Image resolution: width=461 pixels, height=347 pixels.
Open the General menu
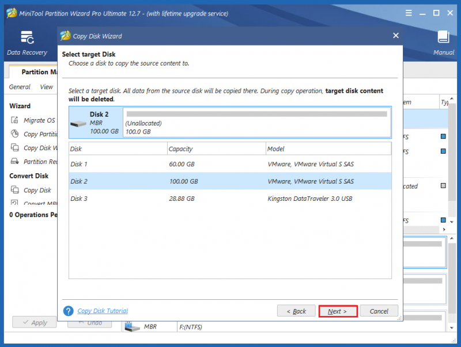20,87
